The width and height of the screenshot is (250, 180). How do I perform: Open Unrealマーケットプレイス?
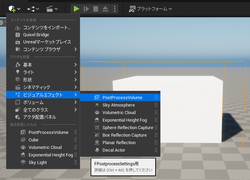47,42
